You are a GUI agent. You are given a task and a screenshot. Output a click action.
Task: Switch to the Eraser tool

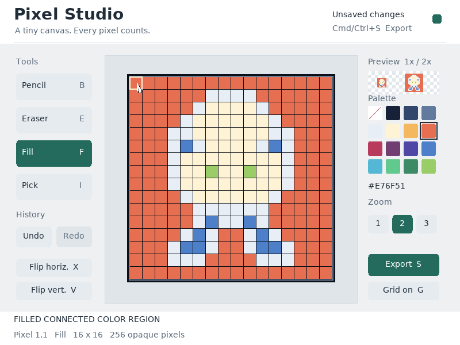click(x=54, y=119)
